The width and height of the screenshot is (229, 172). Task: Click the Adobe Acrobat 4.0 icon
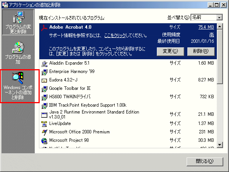tap(44, 28)
